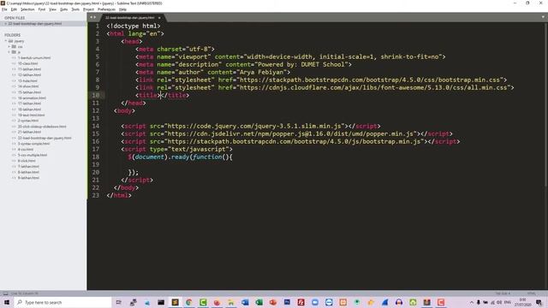The width and height of the screenshot is (548, 308).
Task: Open PowerPoint from the taskbar
Action: [273, 302]
